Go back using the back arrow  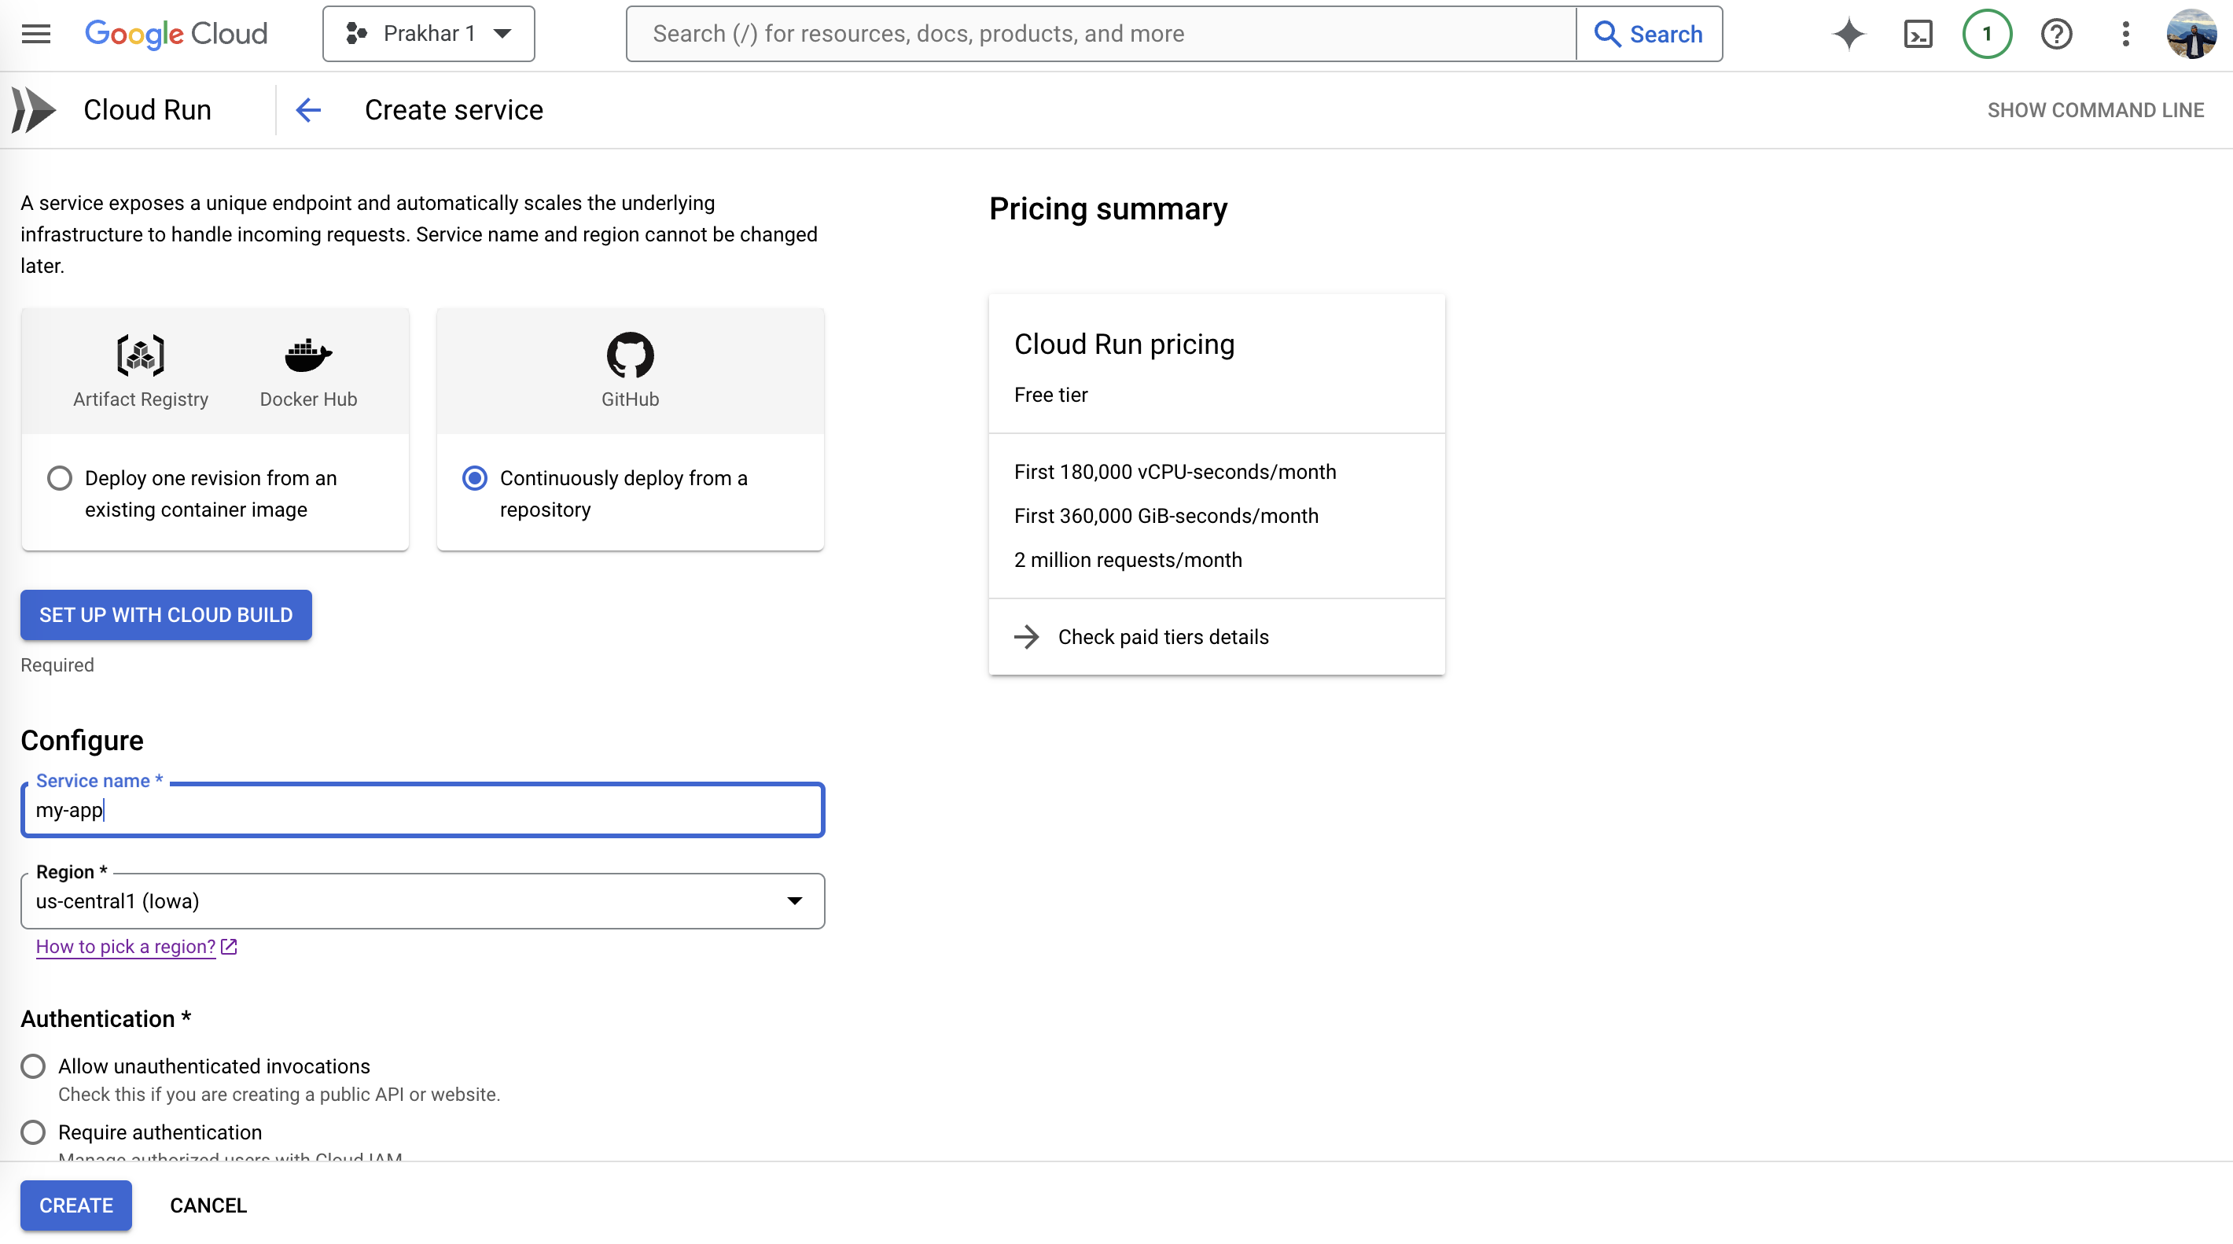tap(307, 109)
